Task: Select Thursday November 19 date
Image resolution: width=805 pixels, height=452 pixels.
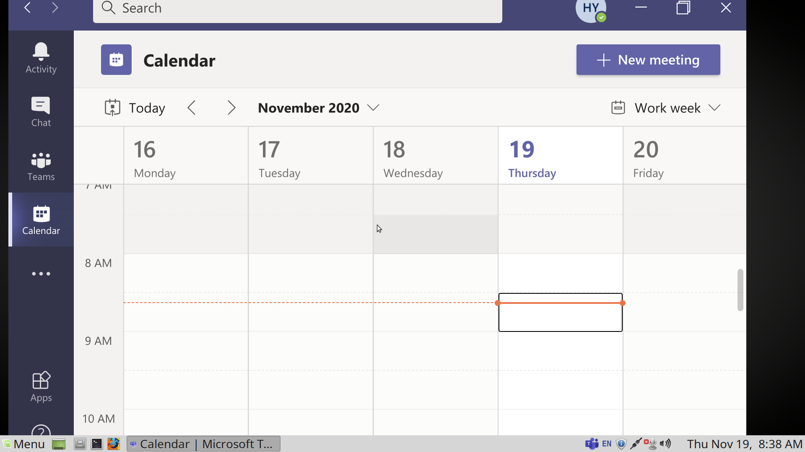Action: point(522,149)
